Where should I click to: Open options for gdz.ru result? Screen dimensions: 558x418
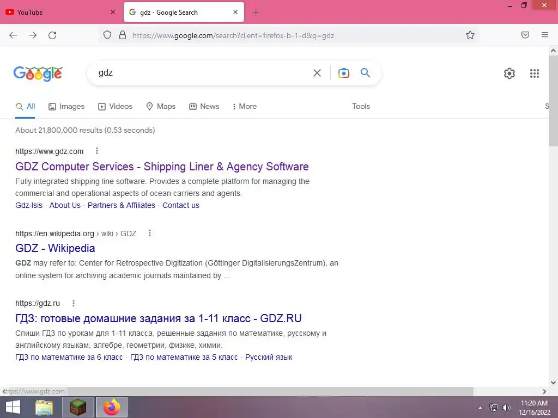[74, 303]
